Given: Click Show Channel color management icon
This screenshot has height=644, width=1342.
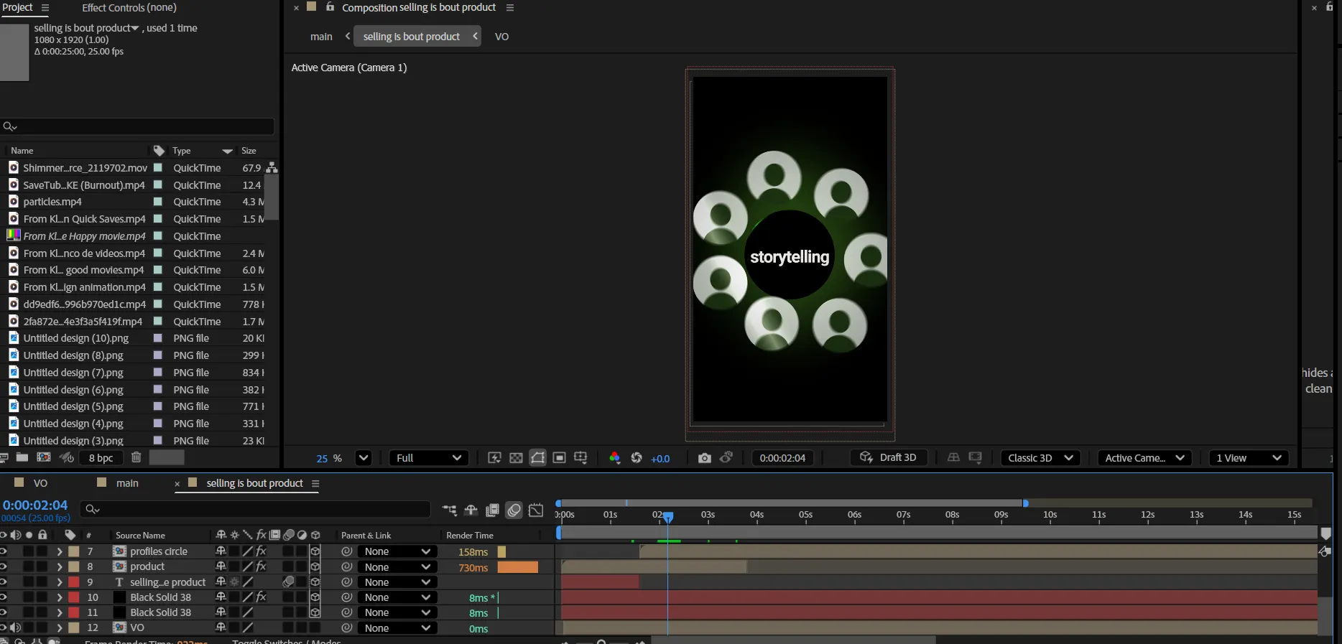Looking at the screenshot, I should [x=614, y=458].
